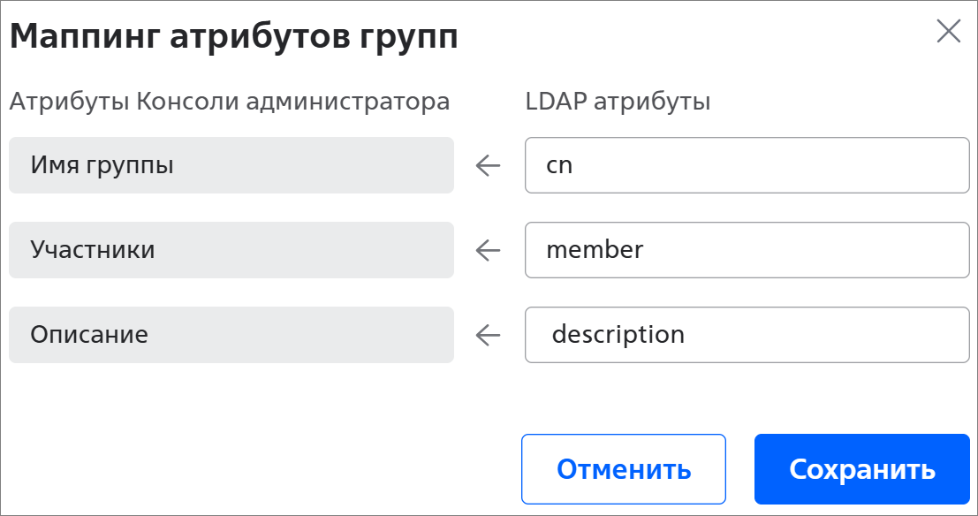Focus the LDAP field containing cn
Image resolution: width=978 pixels, height=516 pixels.
747,165
